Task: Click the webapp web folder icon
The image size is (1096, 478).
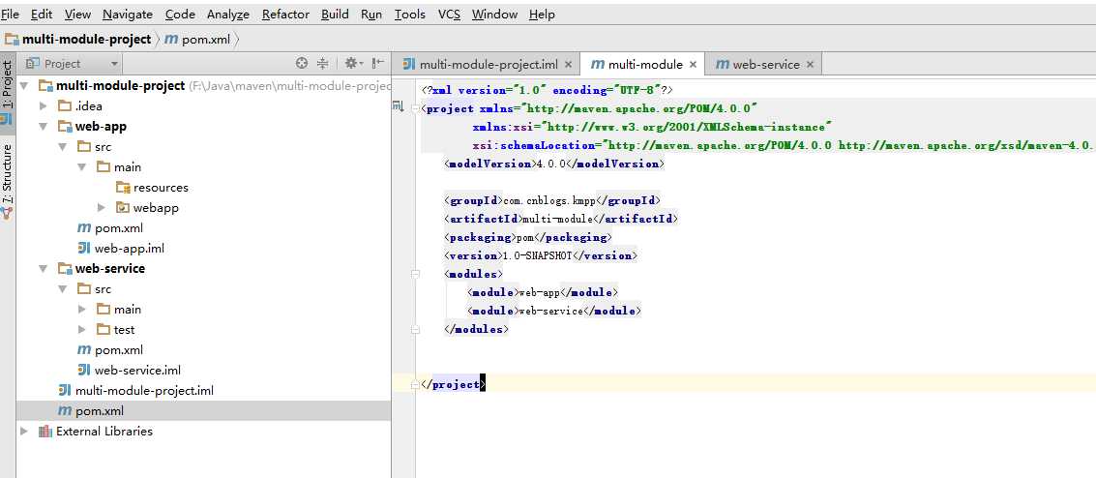Action: click(123, 207)
